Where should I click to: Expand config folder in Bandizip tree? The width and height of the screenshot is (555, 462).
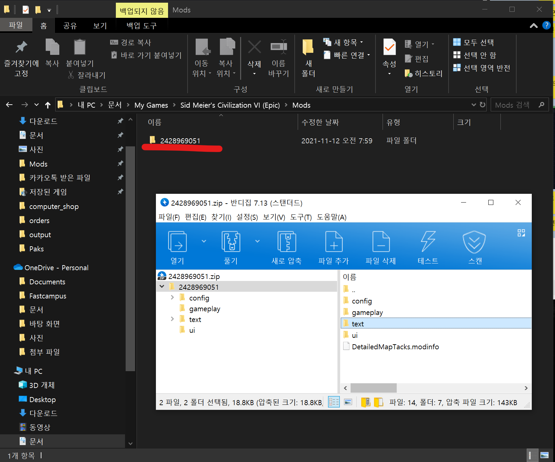pos(172,297)
